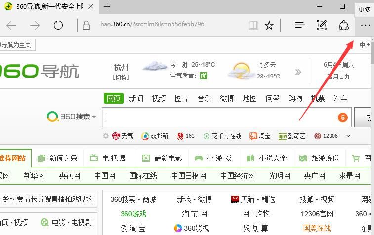Image resolution: width=374 pixels, height=235 pixels.
Task: Select the 购物 search category
Action: pyautogui.click(x=295, y=98)
